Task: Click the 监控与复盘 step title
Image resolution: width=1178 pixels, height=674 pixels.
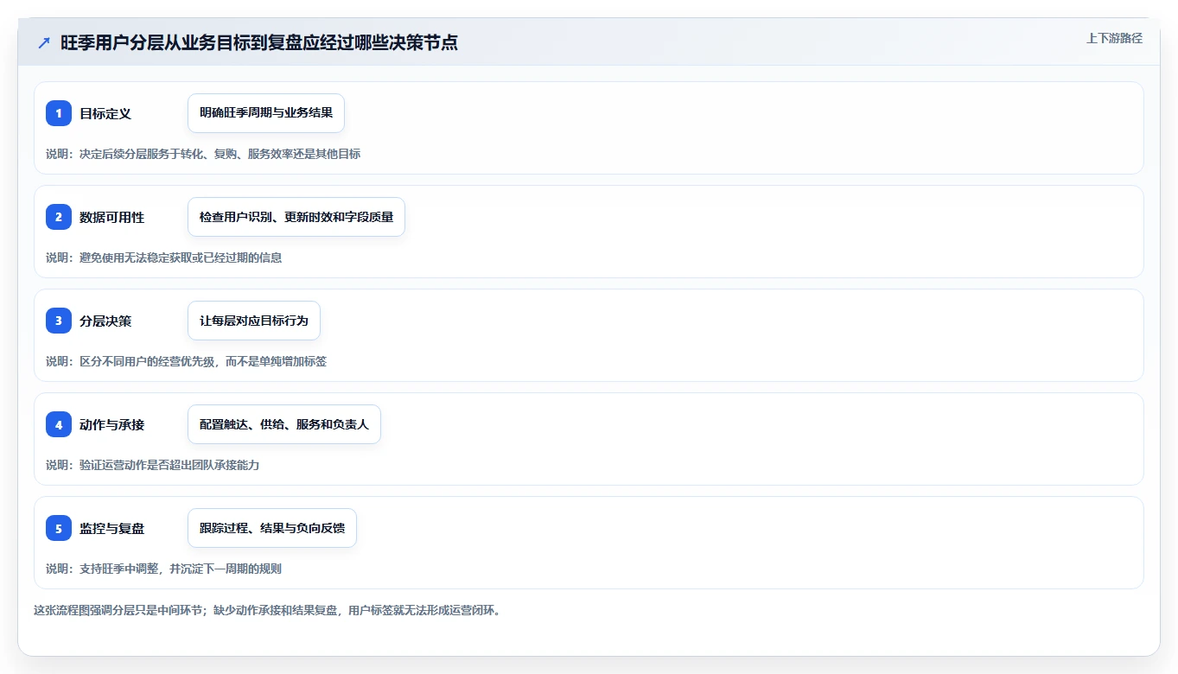Action: coord(112,528)
